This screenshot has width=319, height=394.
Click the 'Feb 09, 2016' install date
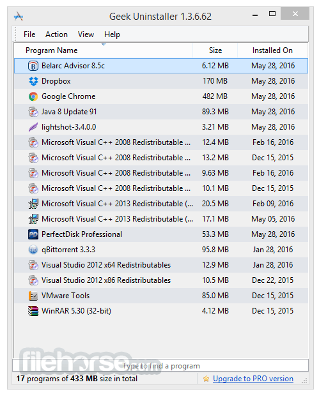click(x=273, y=204)
